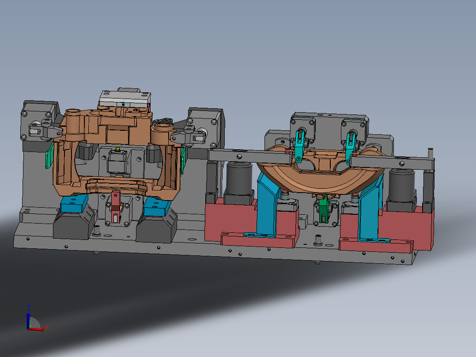
Task: Select the left horizontal gray clamp bar
Action: pos(250,156)
